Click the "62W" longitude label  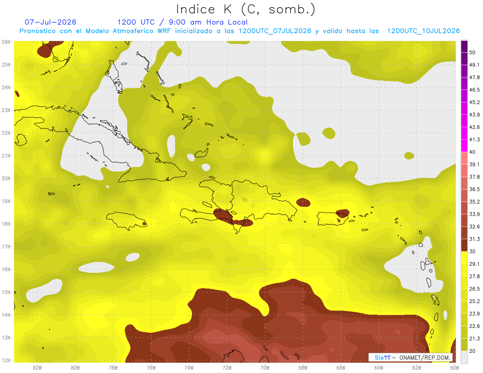pos(417,367)
